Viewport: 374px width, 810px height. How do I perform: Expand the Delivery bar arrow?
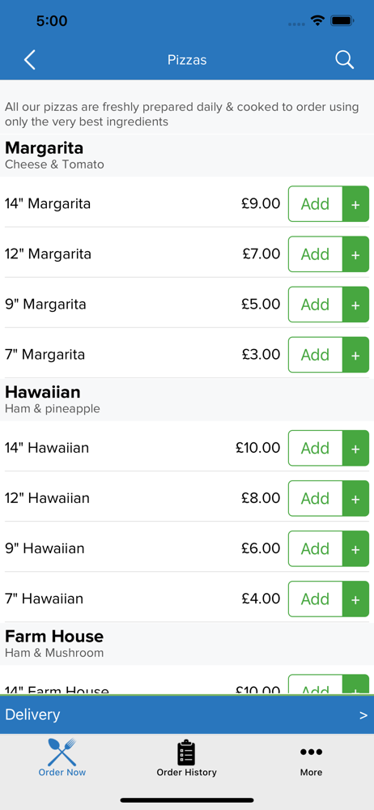tap(363, 715)
